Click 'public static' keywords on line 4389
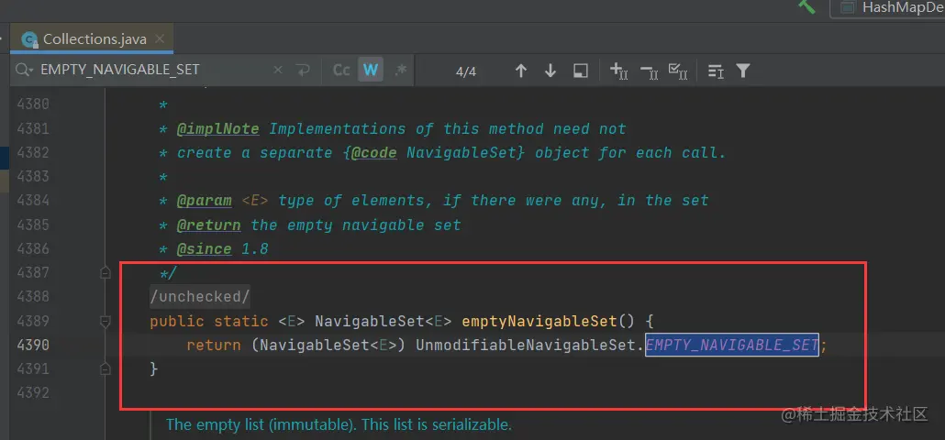 pyautogui.click(x=208, y=322)
